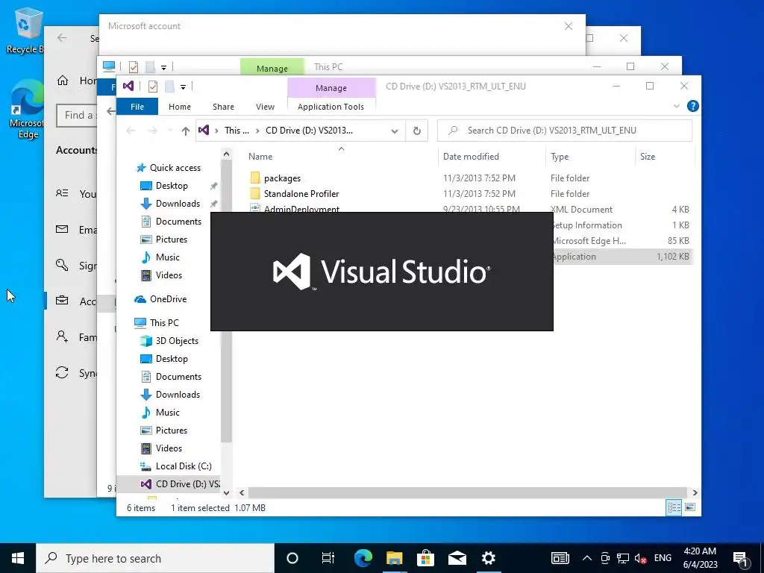Open pinned Desktop under Quick access
This screenshot has height=573, width=764.
(172, 186)
